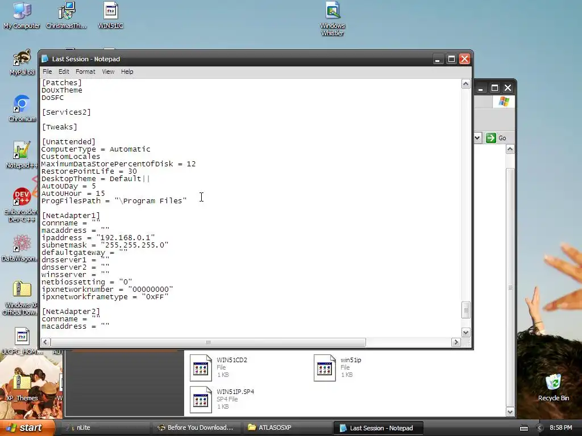
Task: Open Notepad++ desktop shortcut
Action: coord(21,155)
